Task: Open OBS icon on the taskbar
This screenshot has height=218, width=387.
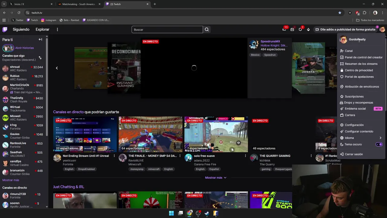Action: pyautogui.click(x=198, y=213)
